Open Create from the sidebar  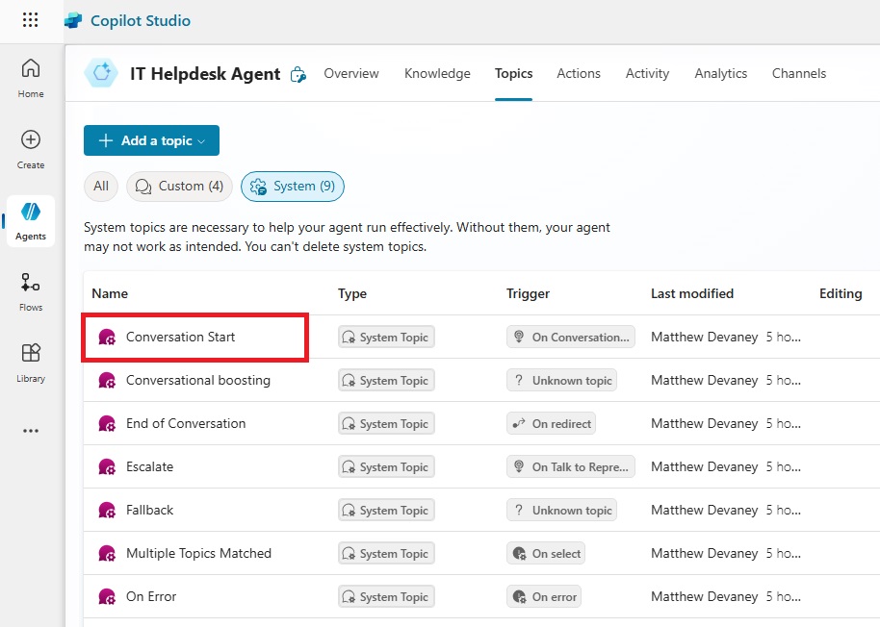[31, 149]
